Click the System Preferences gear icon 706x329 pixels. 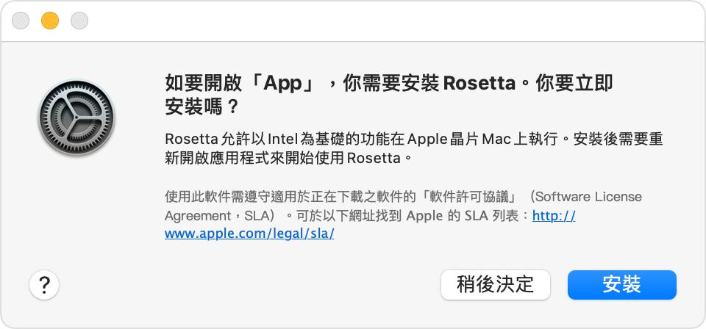tap(76, 117)
